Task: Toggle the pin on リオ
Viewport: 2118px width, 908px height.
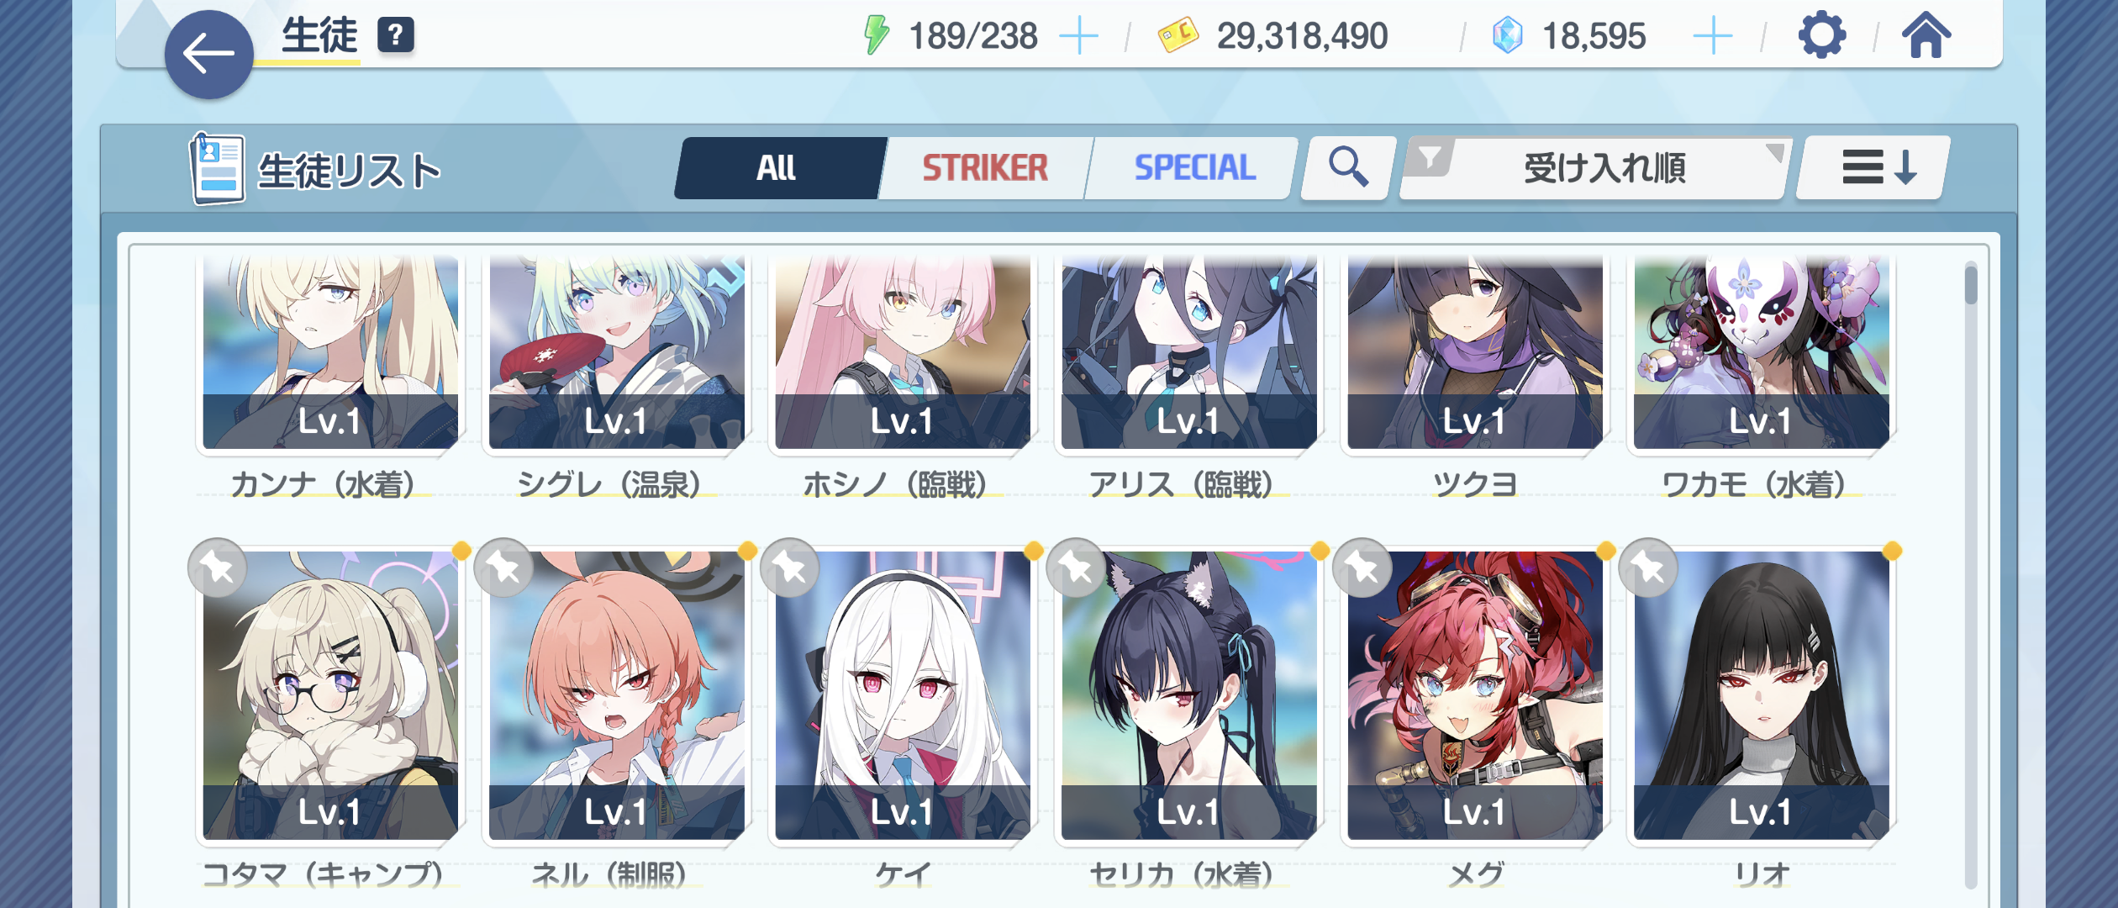Action: pos(1648,568)
